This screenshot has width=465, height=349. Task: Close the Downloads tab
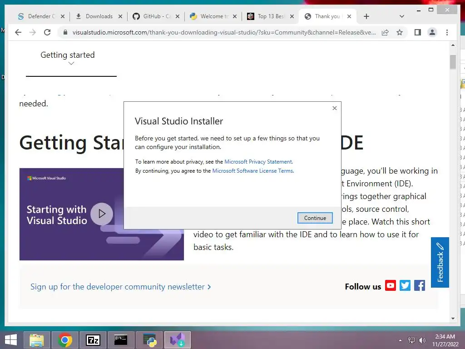coord(120,17)
